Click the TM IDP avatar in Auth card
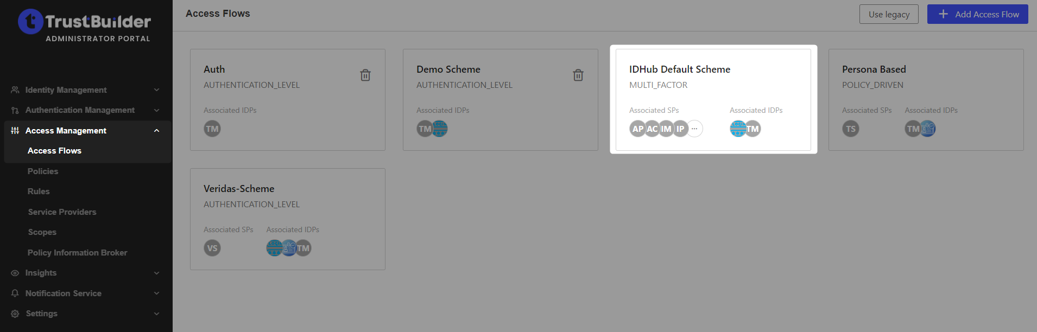 (x=212, y=129)
